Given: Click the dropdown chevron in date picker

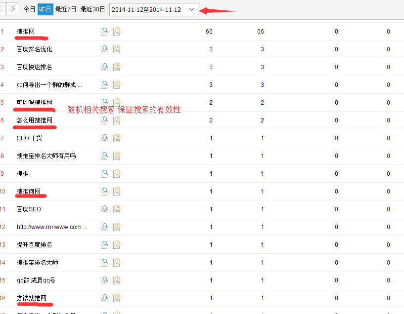Looking at the screenshot, I should (x=192, y=9).
